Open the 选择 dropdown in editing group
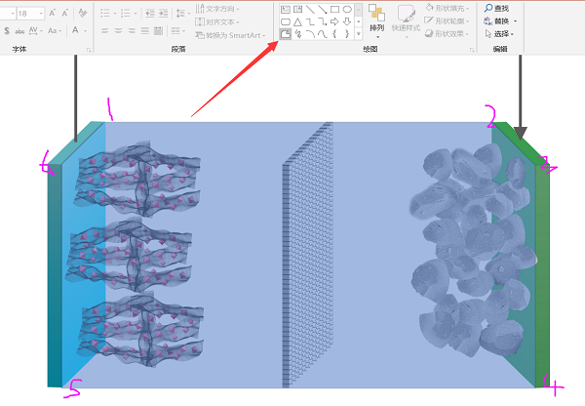The width and height of the screenshot is (585, 406). 501,32
